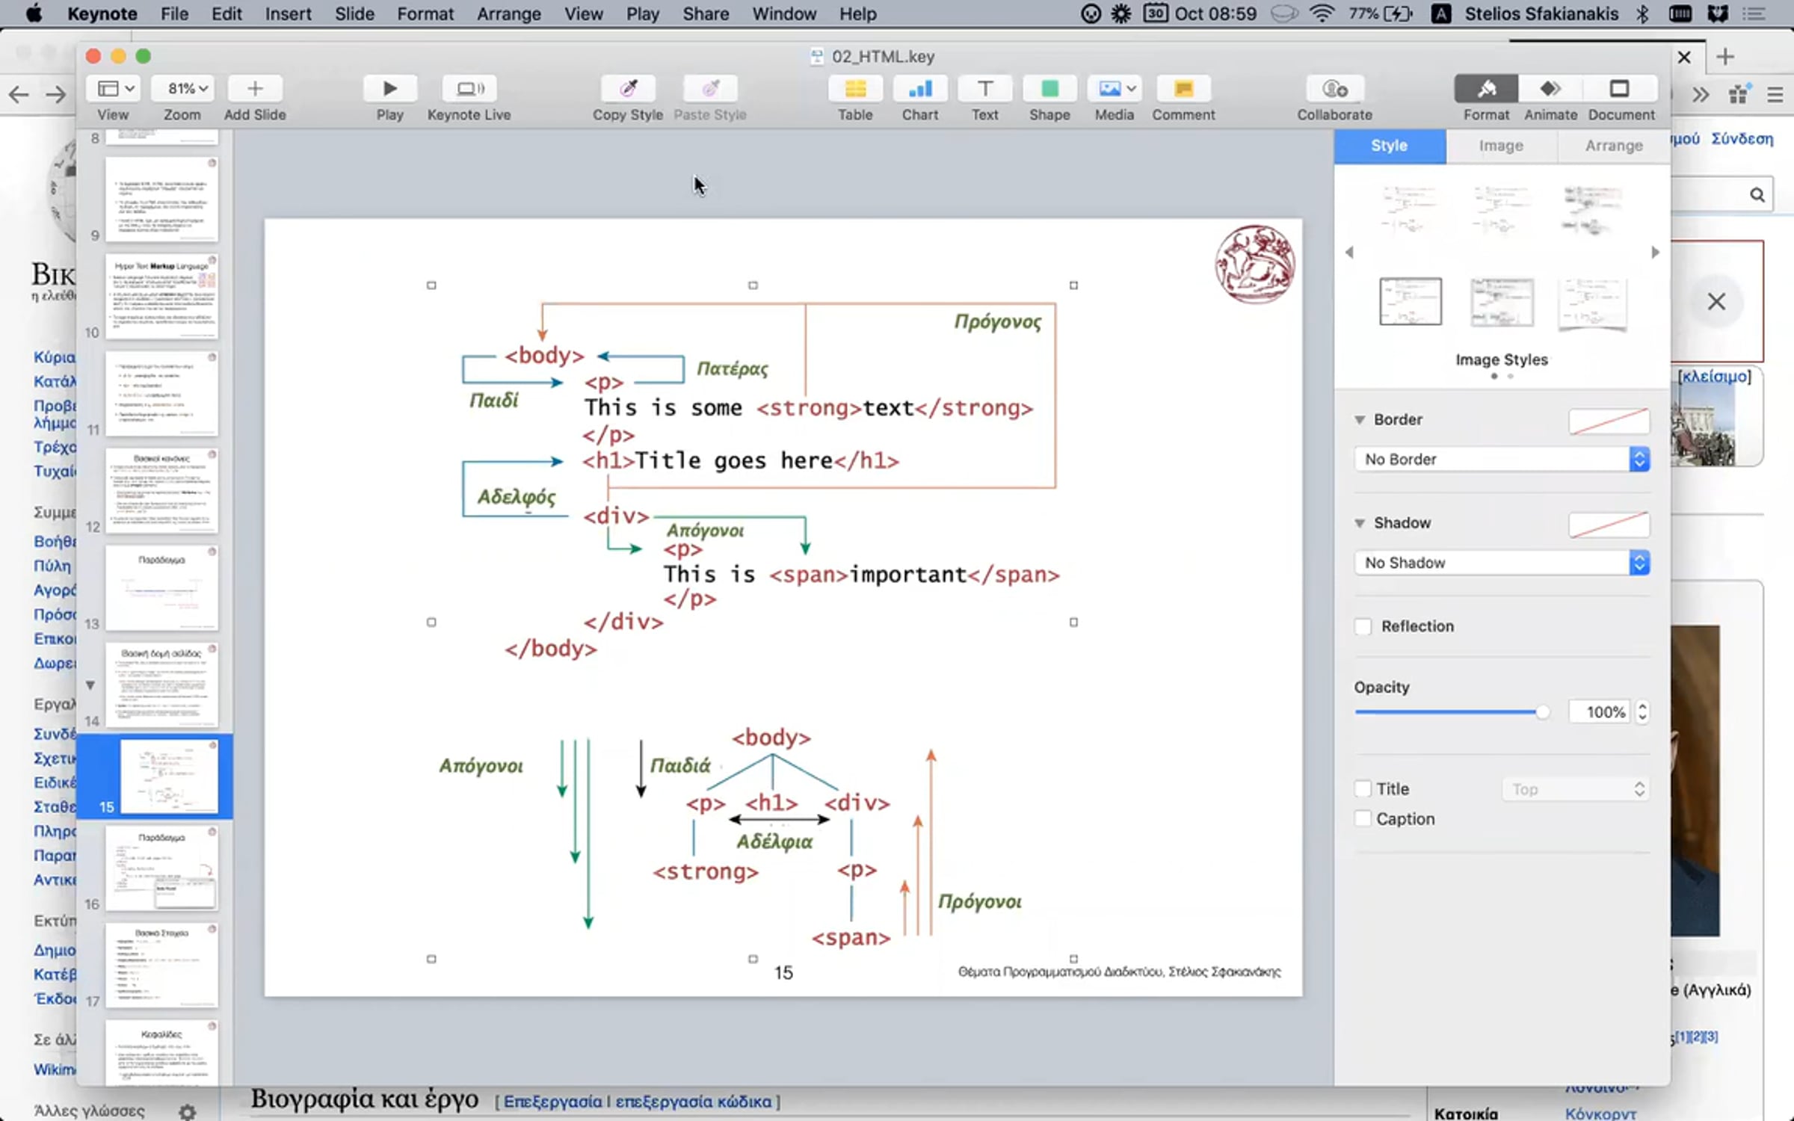The height and width of the screenshot is (1121, 1794).
Task: Enable the Reflection checkbox
Action: [x=1363, y=626]
